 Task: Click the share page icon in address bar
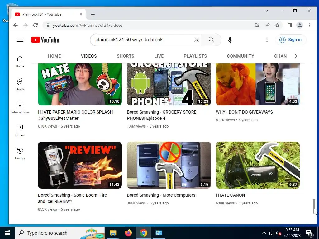click(x=267, y=25)
